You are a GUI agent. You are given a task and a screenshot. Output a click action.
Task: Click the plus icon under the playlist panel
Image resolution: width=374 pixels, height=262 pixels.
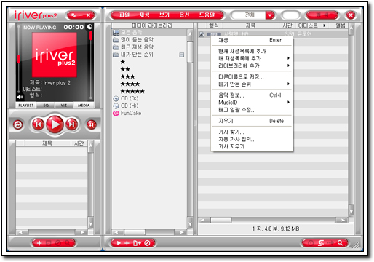click(39, 243)
